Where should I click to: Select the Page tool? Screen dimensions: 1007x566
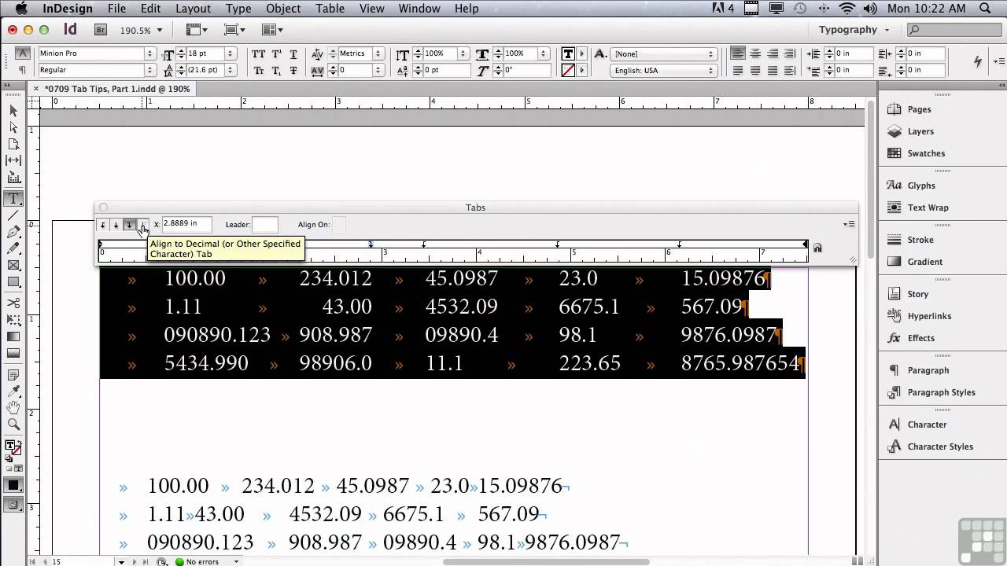tap(13, 145)
